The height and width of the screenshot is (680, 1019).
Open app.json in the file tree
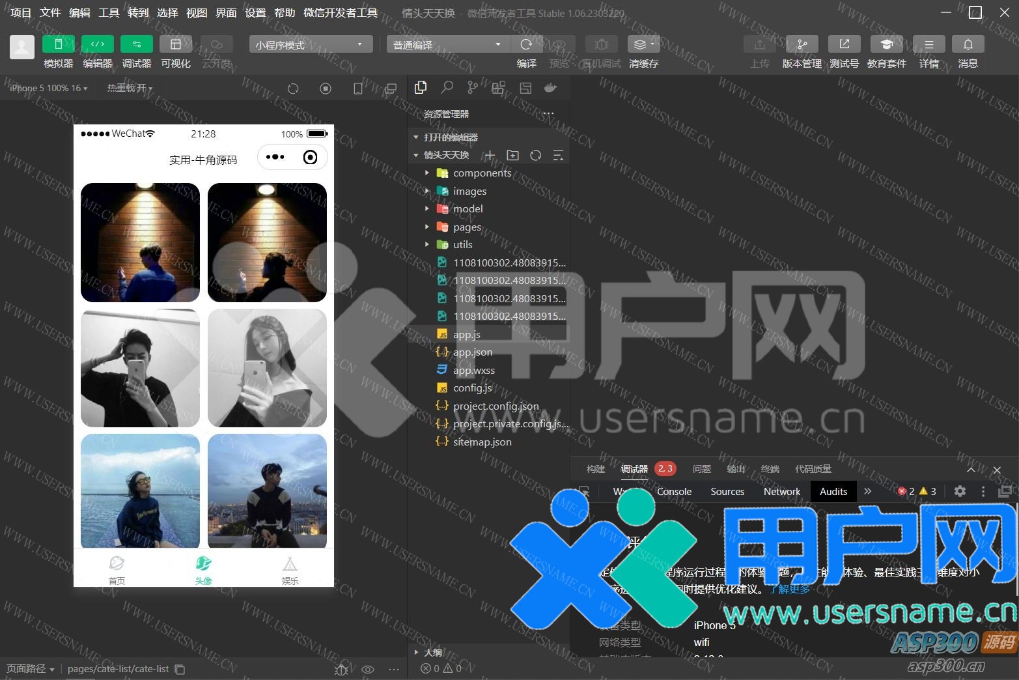(x=473, y=352)
